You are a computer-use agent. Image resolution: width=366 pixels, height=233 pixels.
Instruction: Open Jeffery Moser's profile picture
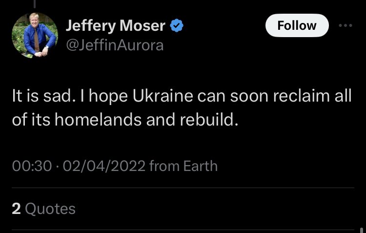point(35,35)
